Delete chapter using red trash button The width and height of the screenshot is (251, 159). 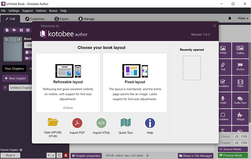pos(66,155)
